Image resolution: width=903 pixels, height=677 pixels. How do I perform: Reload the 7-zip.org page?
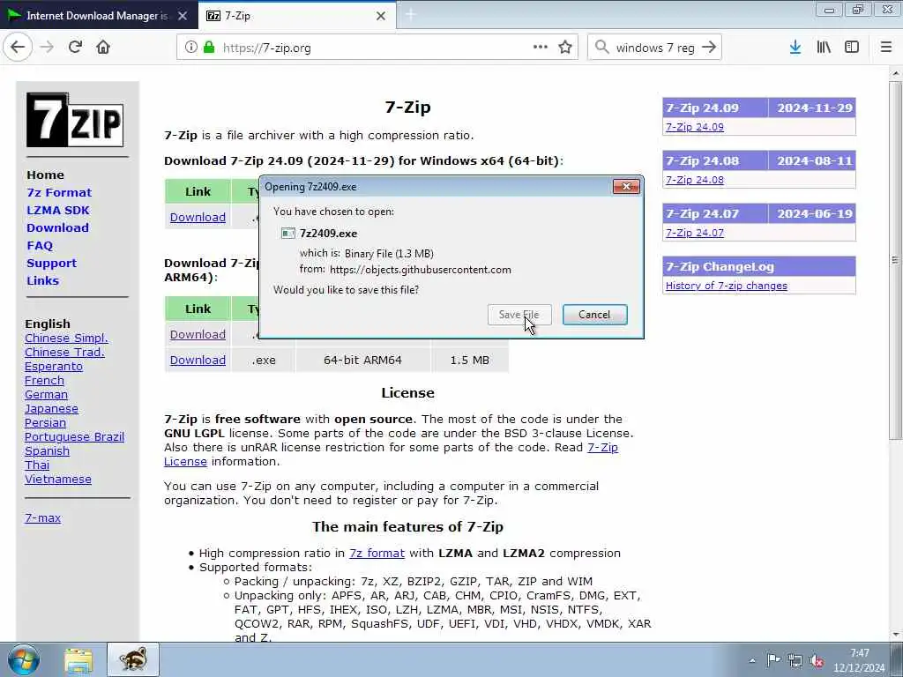point(75,48)
